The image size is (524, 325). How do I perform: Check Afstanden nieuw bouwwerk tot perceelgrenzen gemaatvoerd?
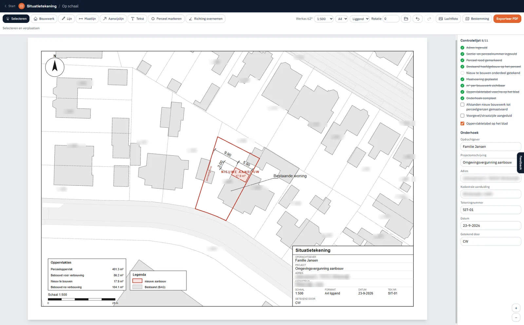click(x=462, y=105)
